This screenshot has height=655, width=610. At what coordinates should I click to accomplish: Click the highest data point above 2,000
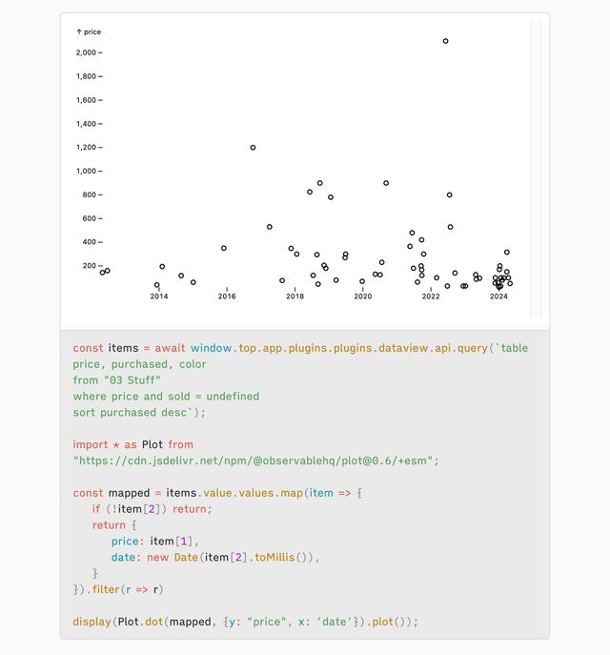(x=445, y=41)
